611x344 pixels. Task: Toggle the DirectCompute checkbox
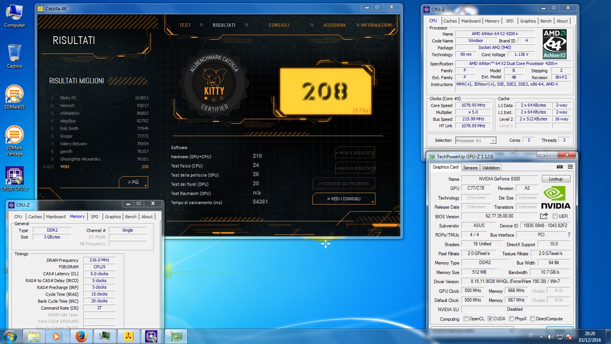[x=532, y=319]
